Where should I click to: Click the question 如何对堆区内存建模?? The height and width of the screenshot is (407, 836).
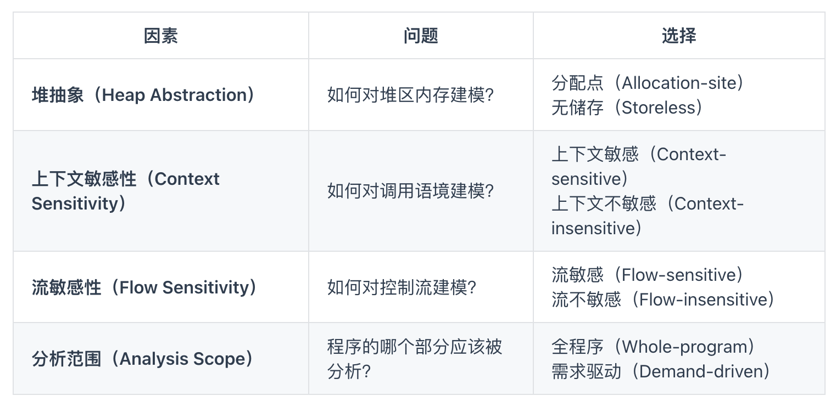411,95
